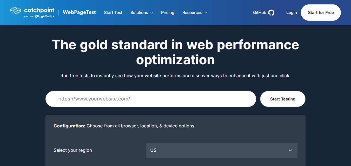Expand the Solutions menu
The width and height of the screenshot is (351, 166).
(142, 12)
